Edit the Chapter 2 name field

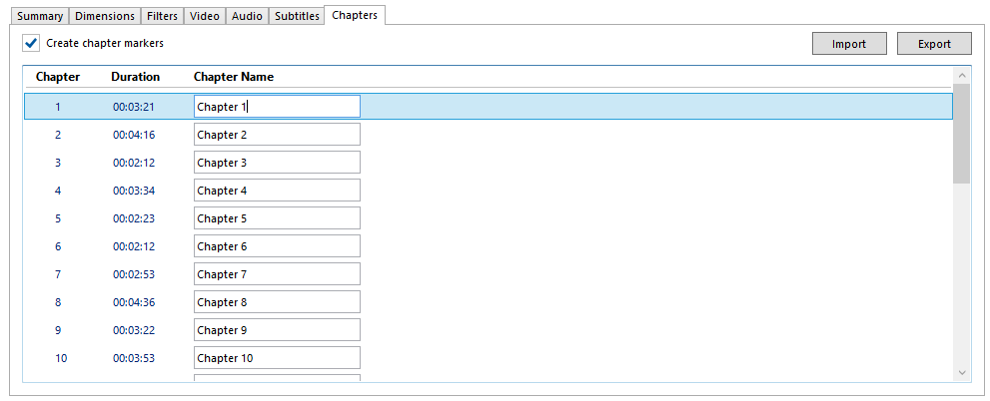277,135
